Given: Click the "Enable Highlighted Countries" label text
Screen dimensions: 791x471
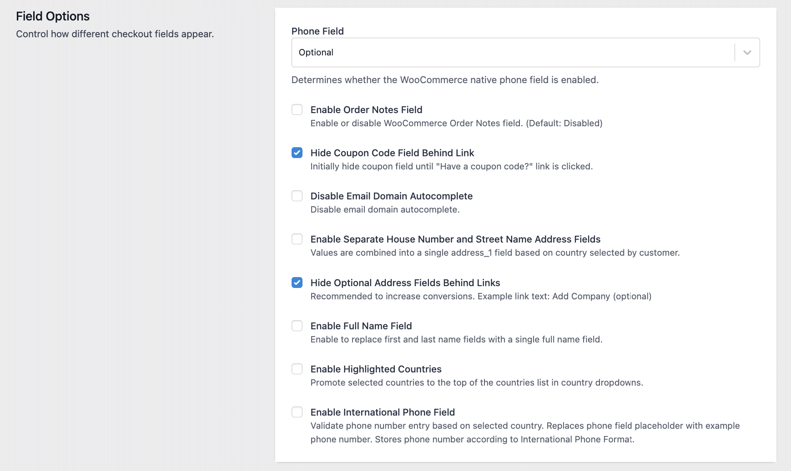Looking at the screenshot, I should click(376, 369).
